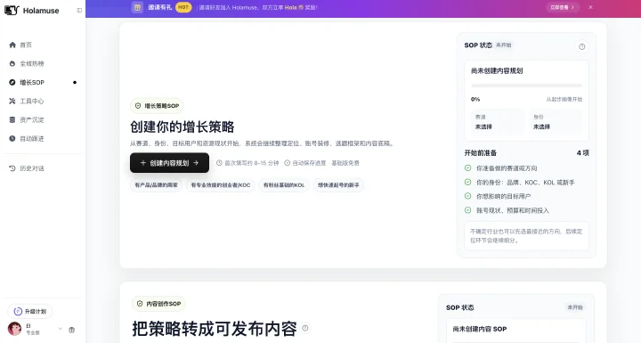Click the 尚未创建内容规划 text
Image resolution: width=641 pixels, height=343 pixels.
(x=497, y=70)
